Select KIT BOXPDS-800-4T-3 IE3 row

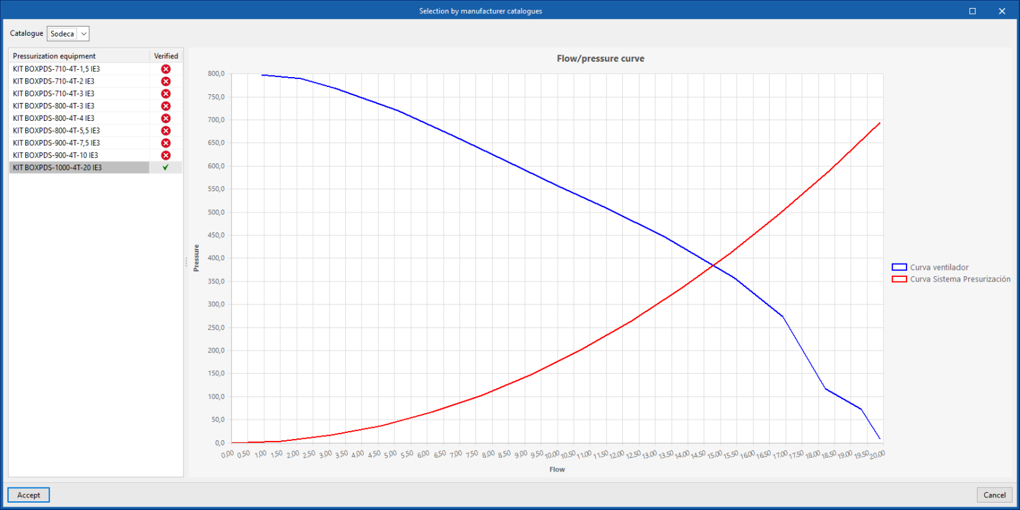(x=96, y=106)
